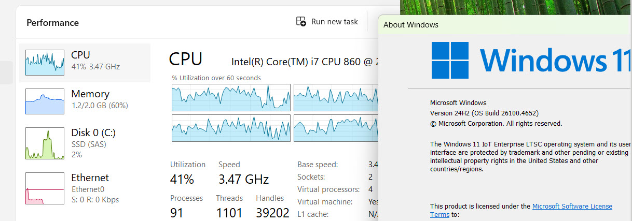Click the 3.47 GHz speed value
The image size is (632, 221).
(x=243, y=180)
